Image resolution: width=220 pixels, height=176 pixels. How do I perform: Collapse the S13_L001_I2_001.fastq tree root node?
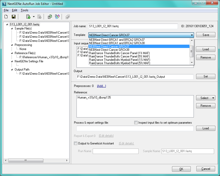click(x=7, y=24)
